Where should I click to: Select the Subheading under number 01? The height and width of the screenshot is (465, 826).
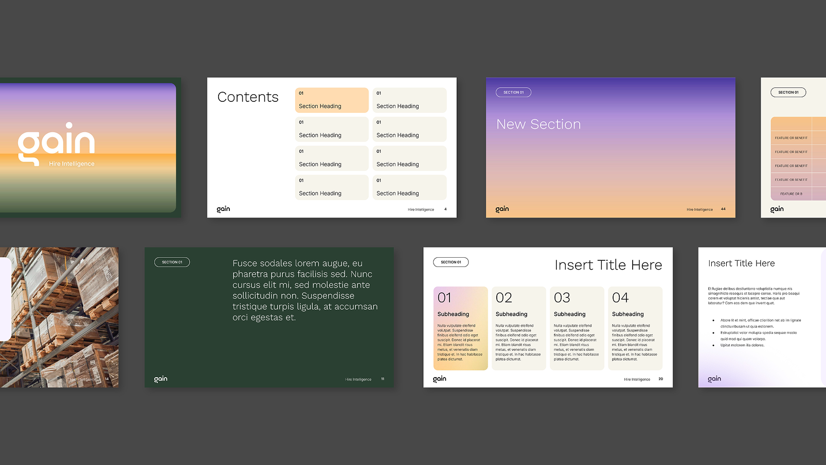pyautogui.click(x=453, y=314)
